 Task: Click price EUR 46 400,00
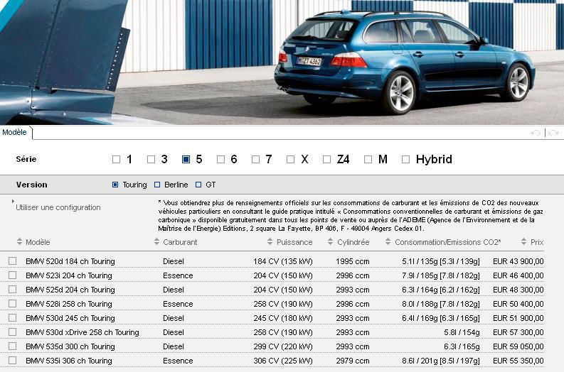518,275
